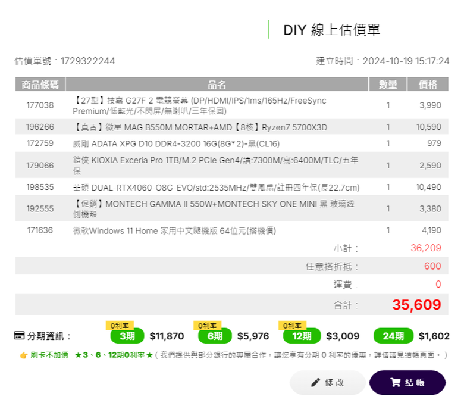This screenshot has width=464, height=409.
Task: Click the credit card icon beside 分期資訊
Action: (19, 336)
